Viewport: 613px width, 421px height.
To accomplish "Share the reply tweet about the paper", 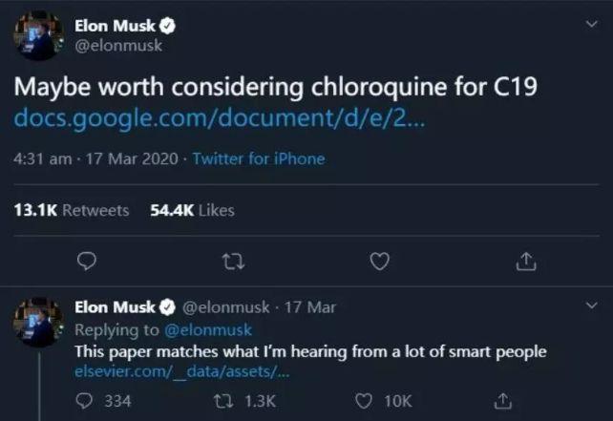I will click(503, 401).
